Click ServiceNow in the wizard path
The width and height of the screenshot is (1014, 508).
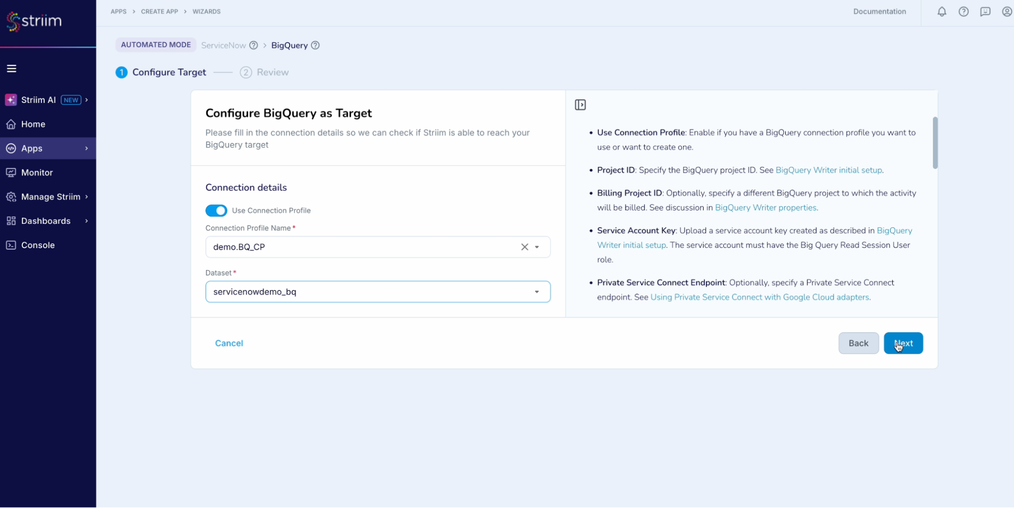[x=223, y=45]
